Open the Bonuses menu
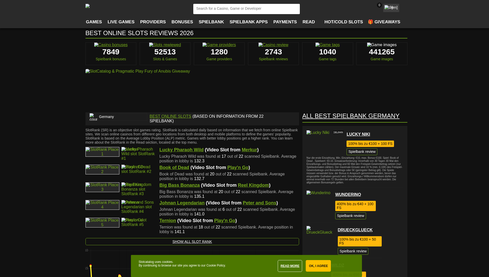489x277 pixels. [182, 22]
